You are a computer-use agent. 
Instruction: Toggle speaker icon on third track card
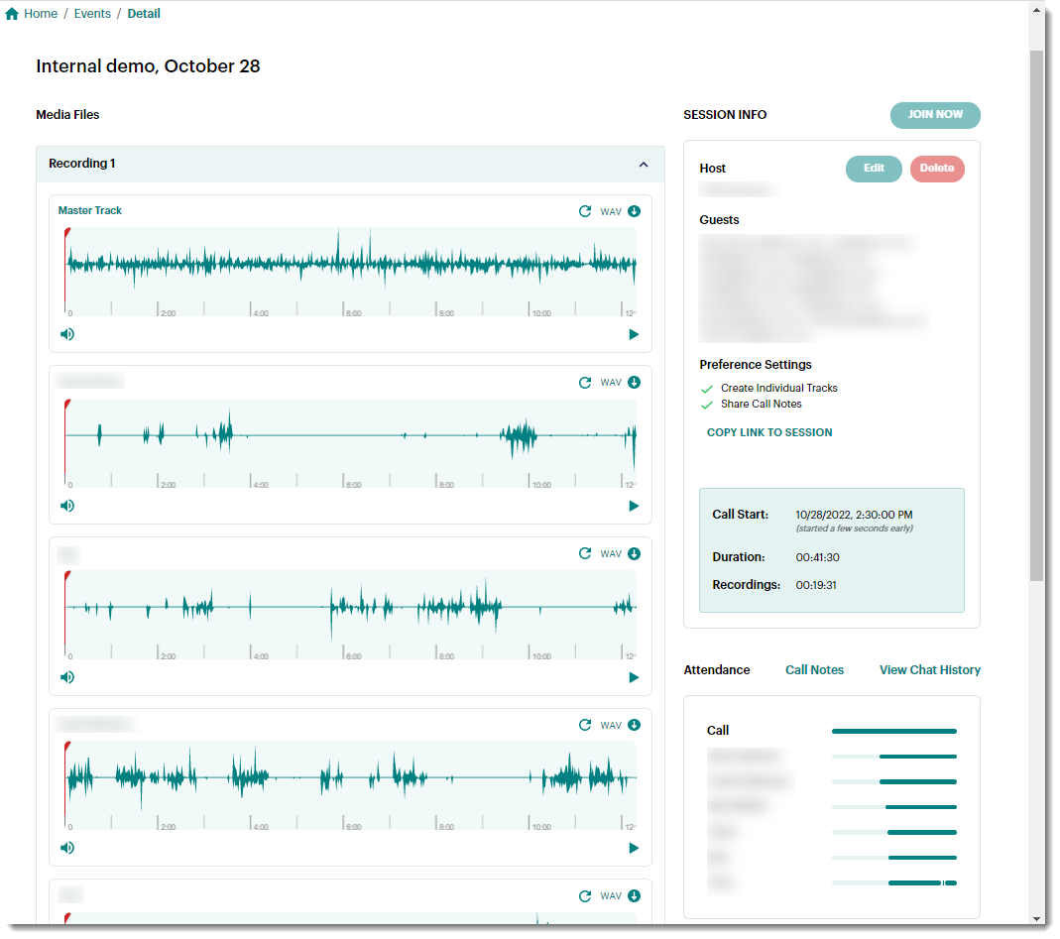pos(66,677)
